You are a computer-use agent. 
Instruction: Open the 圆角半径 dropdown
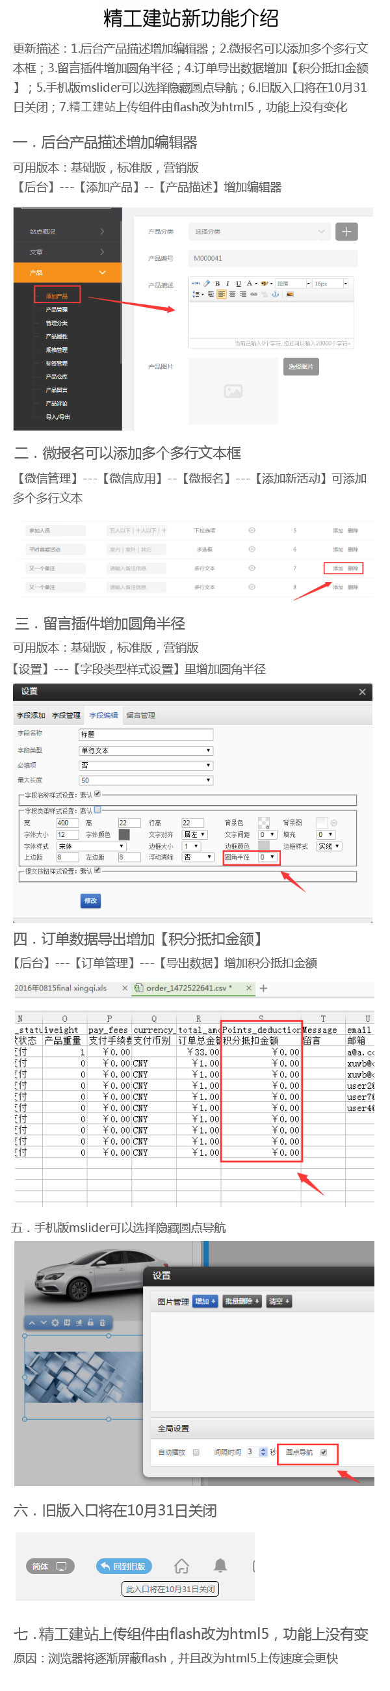pyautogui.click(x=266, y=857)
